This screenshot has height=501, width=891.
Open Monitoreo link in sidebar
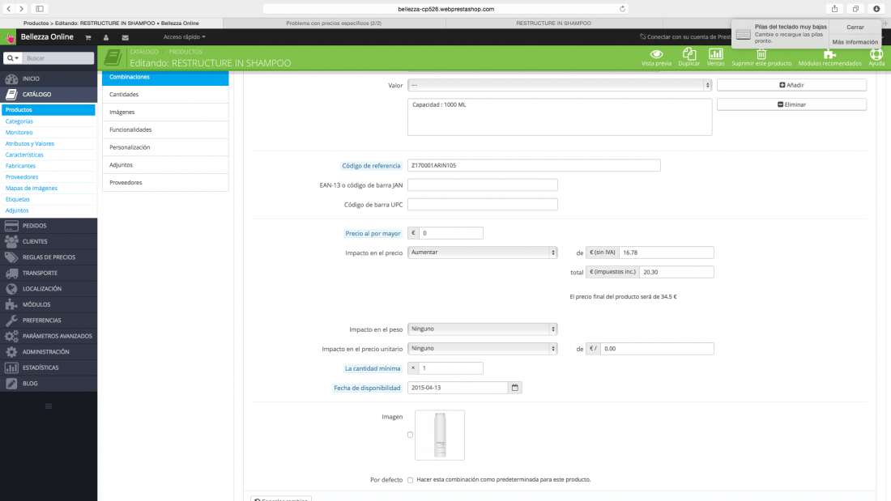[19, 133]
